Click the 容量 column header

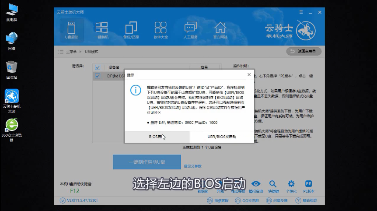point(204,67)
